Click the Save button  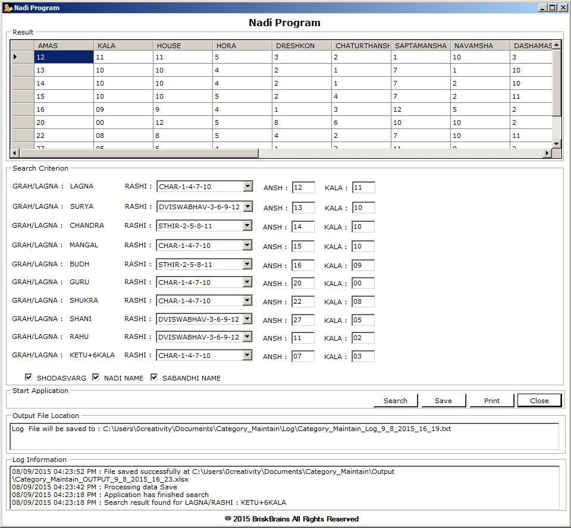[443, 401]
